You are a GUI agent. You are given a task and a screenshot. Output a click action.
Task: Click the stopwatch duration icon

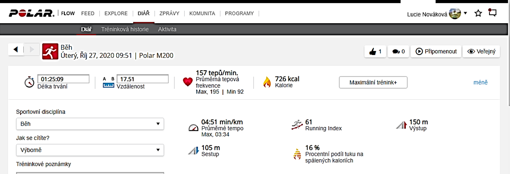(29, 82)
